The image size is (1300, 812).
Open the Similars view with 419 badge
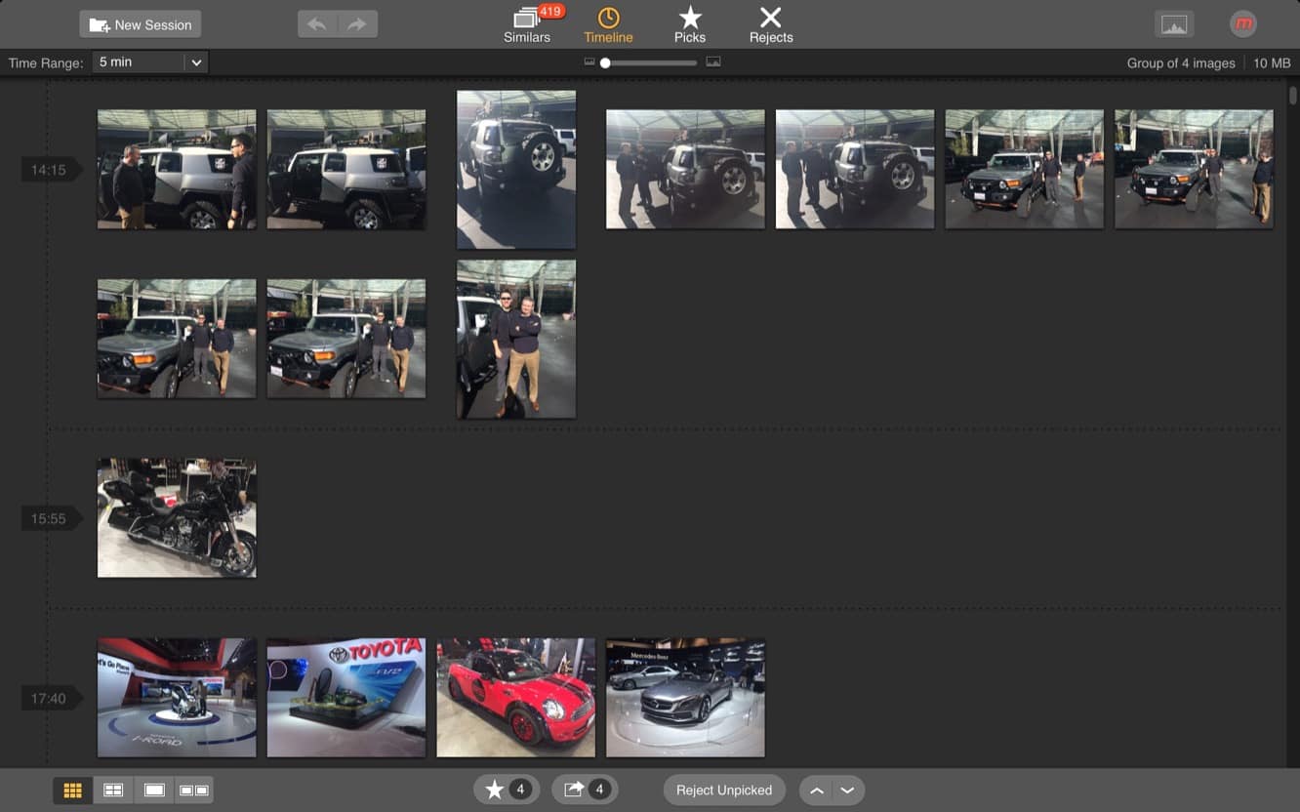pos(526,23)
